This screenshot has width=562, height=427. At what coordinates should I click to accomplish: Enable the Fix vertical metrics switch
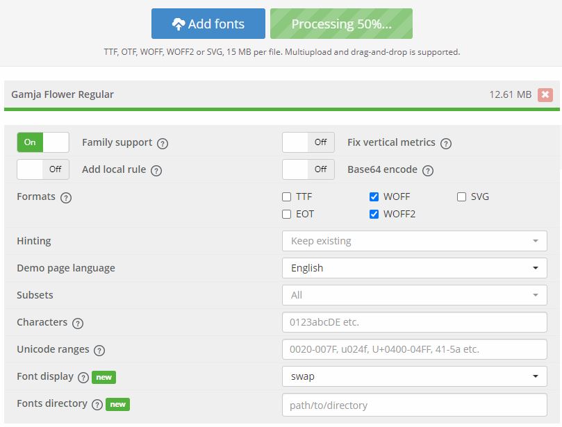pyautogui.click(x=308, y=142)
